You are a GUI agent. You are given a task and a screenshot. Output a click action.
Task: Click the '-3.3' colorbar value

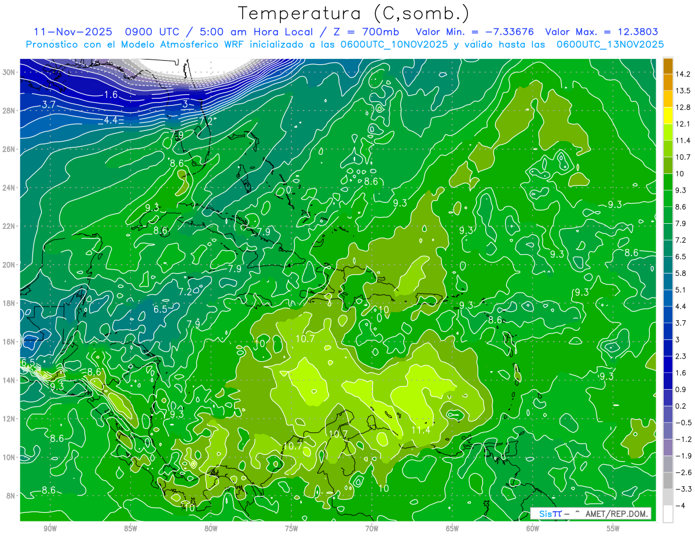(684, 489)
